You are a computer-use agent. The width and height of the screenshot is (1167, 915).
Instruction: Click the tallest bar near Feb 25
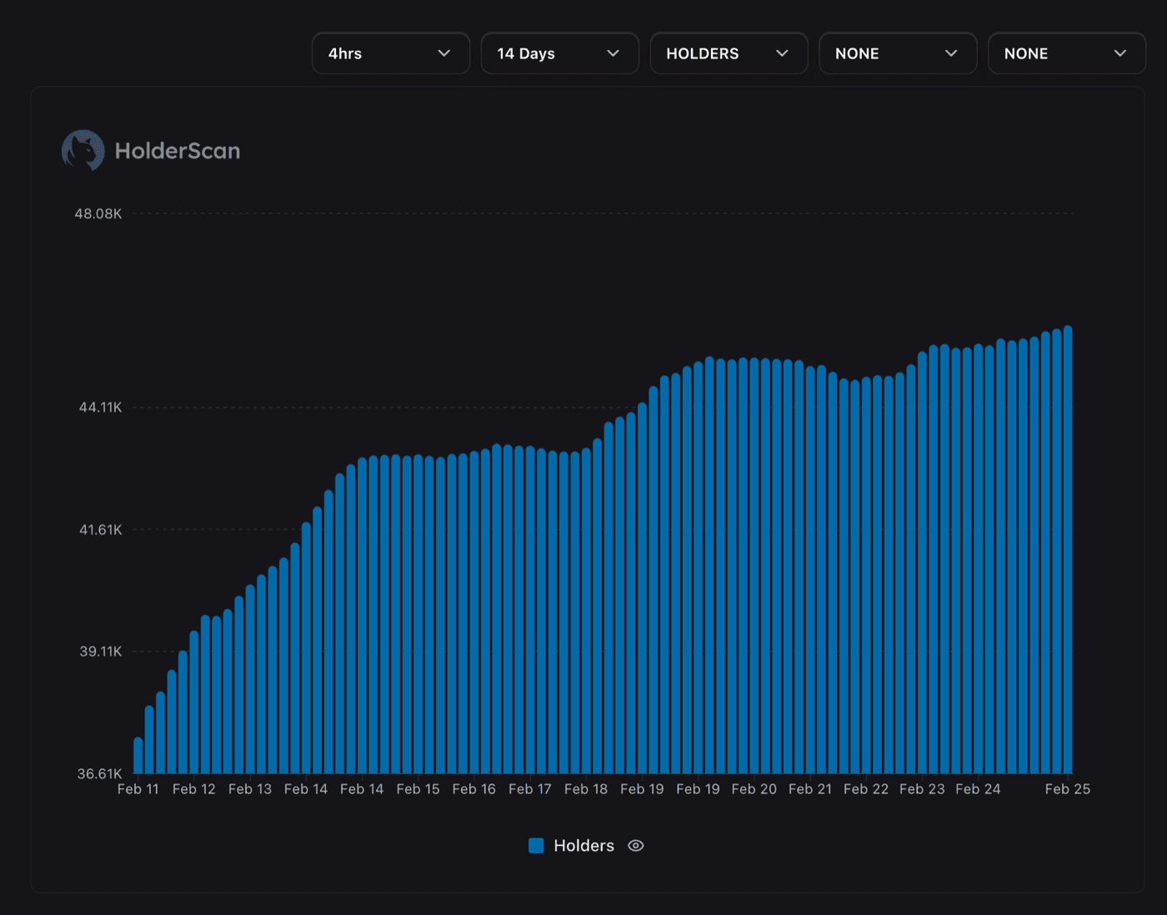point(1067,542)
